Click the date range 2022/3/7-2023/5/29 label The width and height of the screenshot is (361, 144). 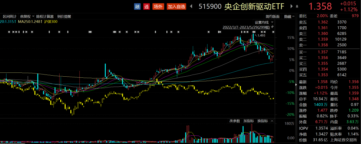click(x=247, y=27)
